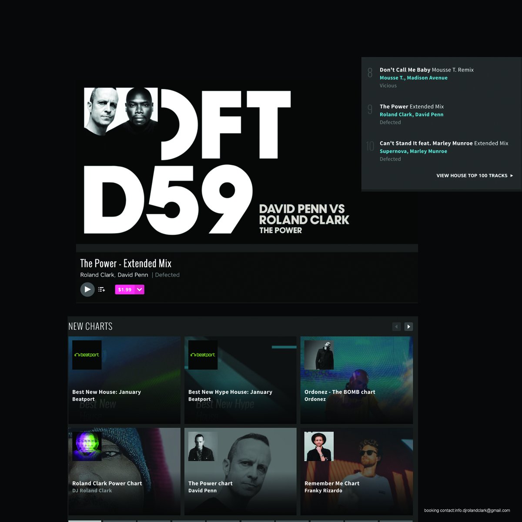This screenshot has height=522, width=522.
Task: Click Ordonez chart author name
Action: 315,399
